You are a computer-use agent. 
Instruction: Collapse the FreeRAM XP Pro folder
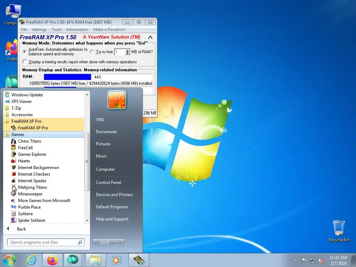pos(26,121)
